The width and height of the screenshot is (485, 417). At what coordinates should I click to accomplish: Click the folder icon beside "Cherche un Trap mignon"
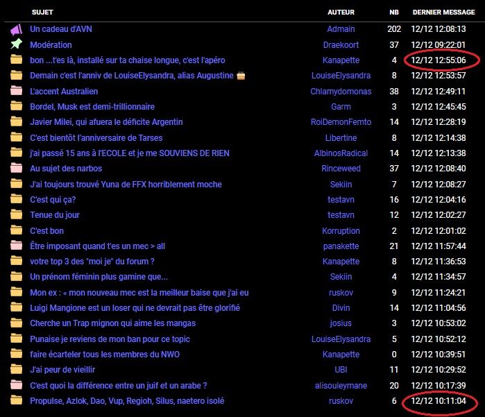16,323
